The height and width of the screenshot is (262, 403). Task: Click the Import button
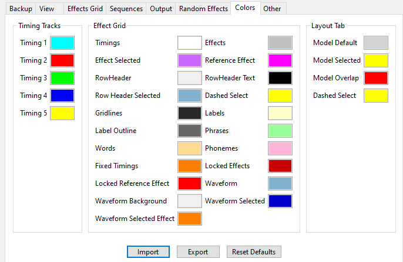(148, 252)
